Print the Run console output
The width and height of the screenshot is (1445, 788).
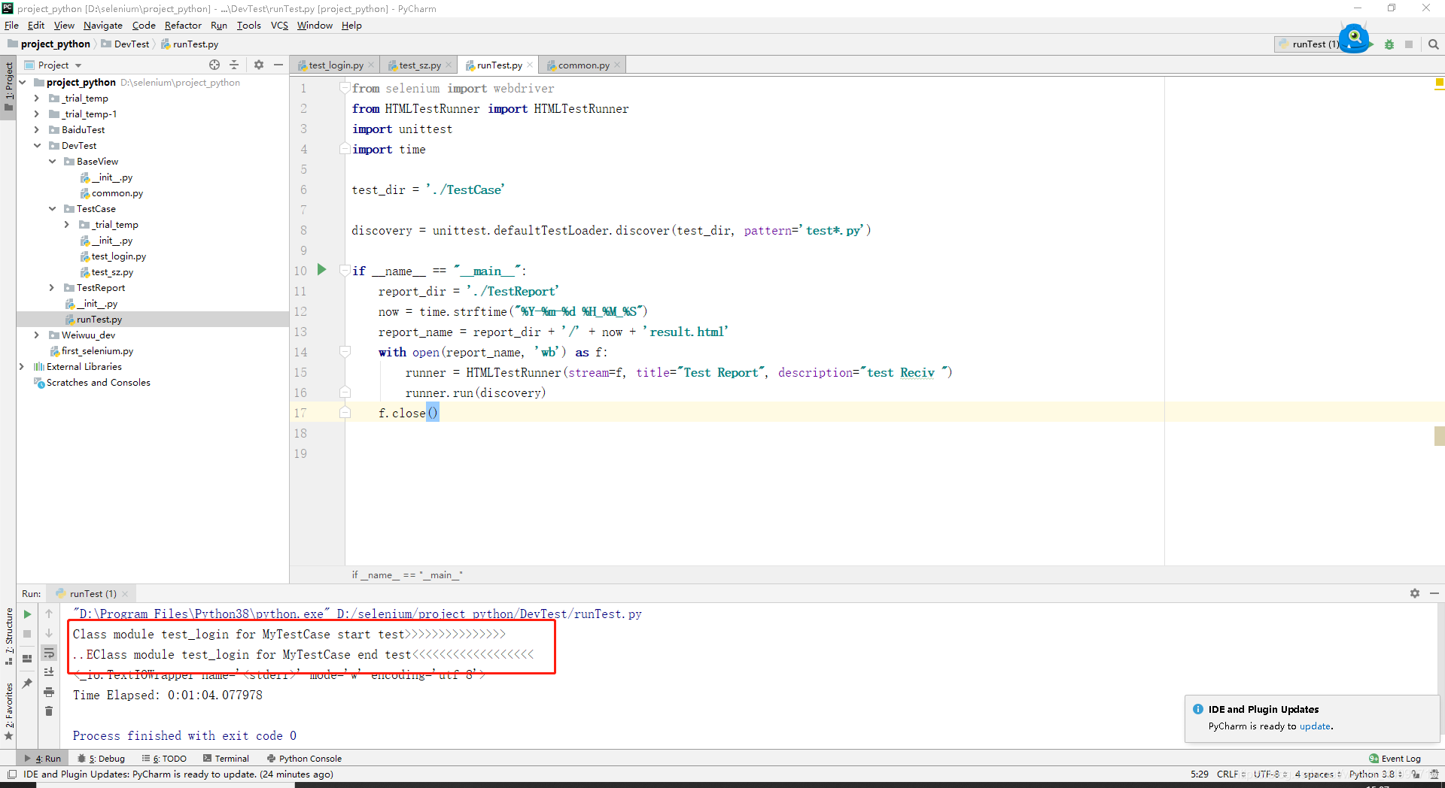(49, 692)
